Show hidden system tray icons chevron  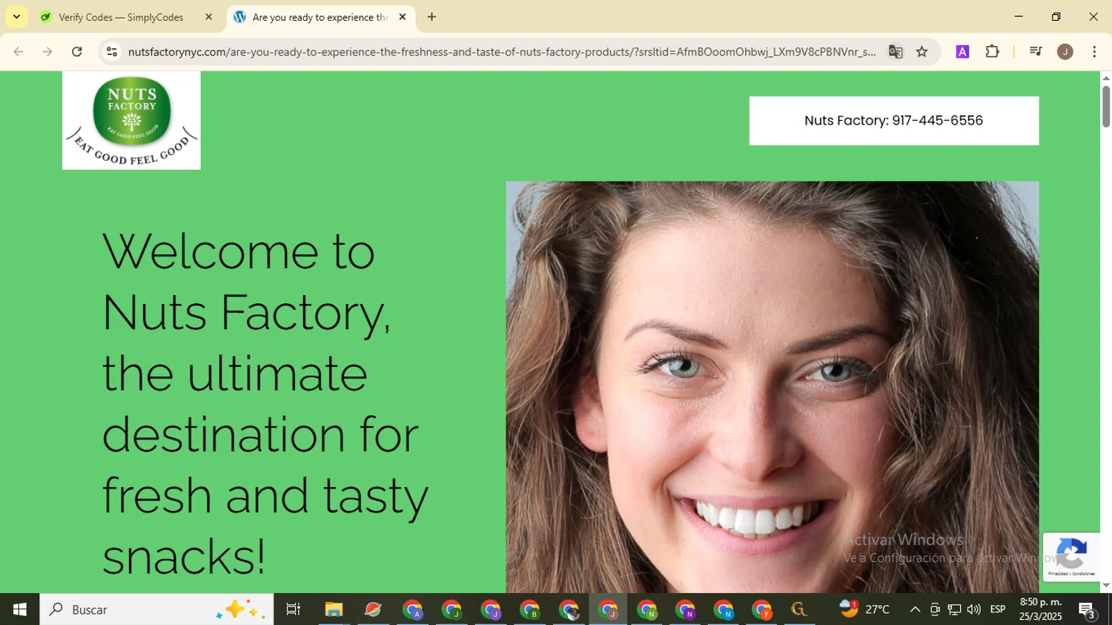[915, 609]
